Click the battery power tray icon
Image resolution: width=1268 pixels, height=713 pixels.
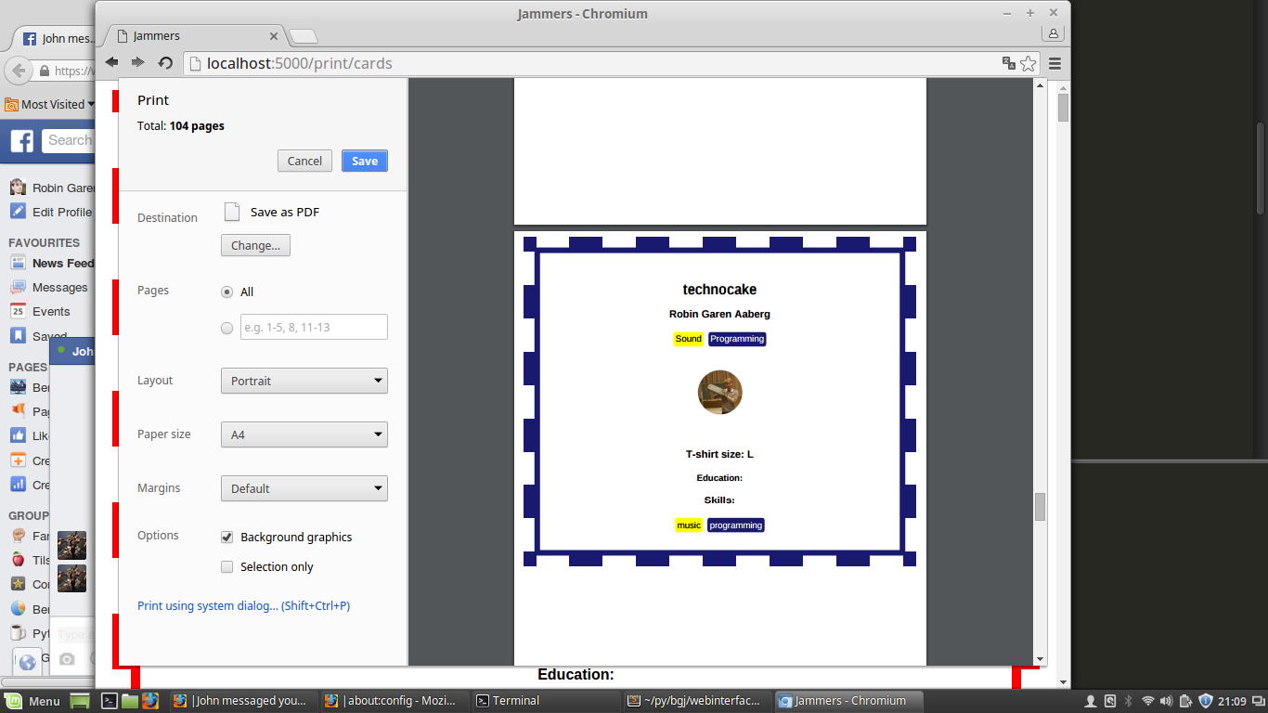[x=1185, y=701]
